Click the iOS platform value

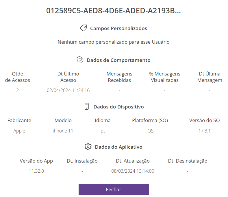click(x=150, y=131)
